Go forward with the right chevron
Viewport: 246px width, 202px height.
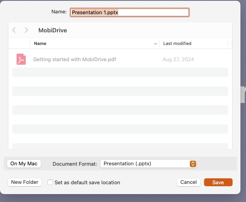(26, 30)
